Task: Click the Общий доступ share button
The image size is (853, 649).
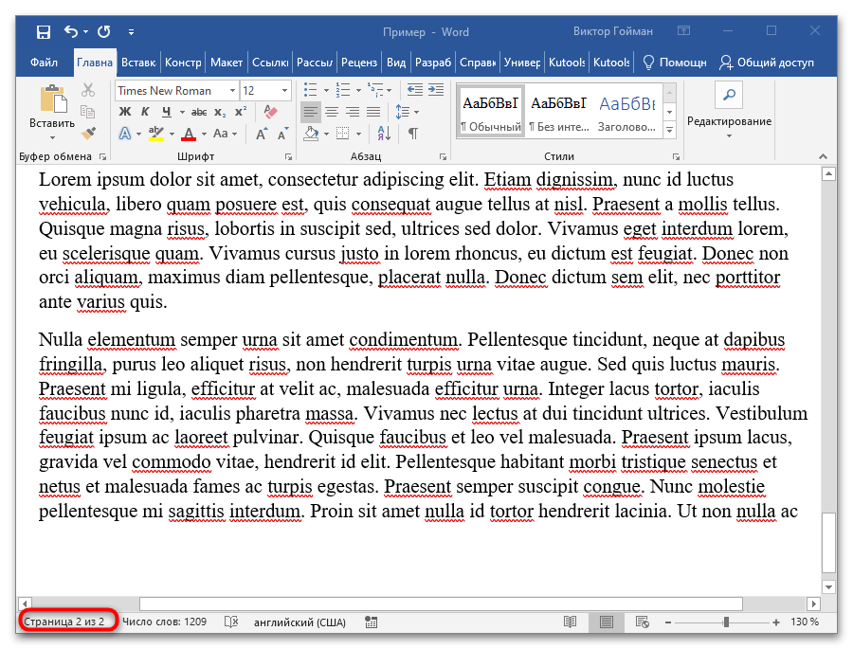Action: point(767,63)
